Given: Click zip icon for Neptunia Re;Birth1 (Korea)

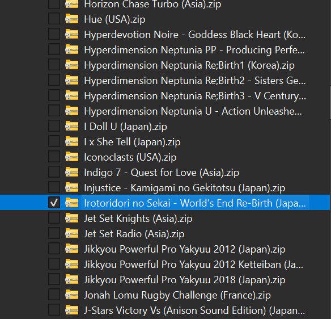Looking at the screenshot, I should [72, 65].
